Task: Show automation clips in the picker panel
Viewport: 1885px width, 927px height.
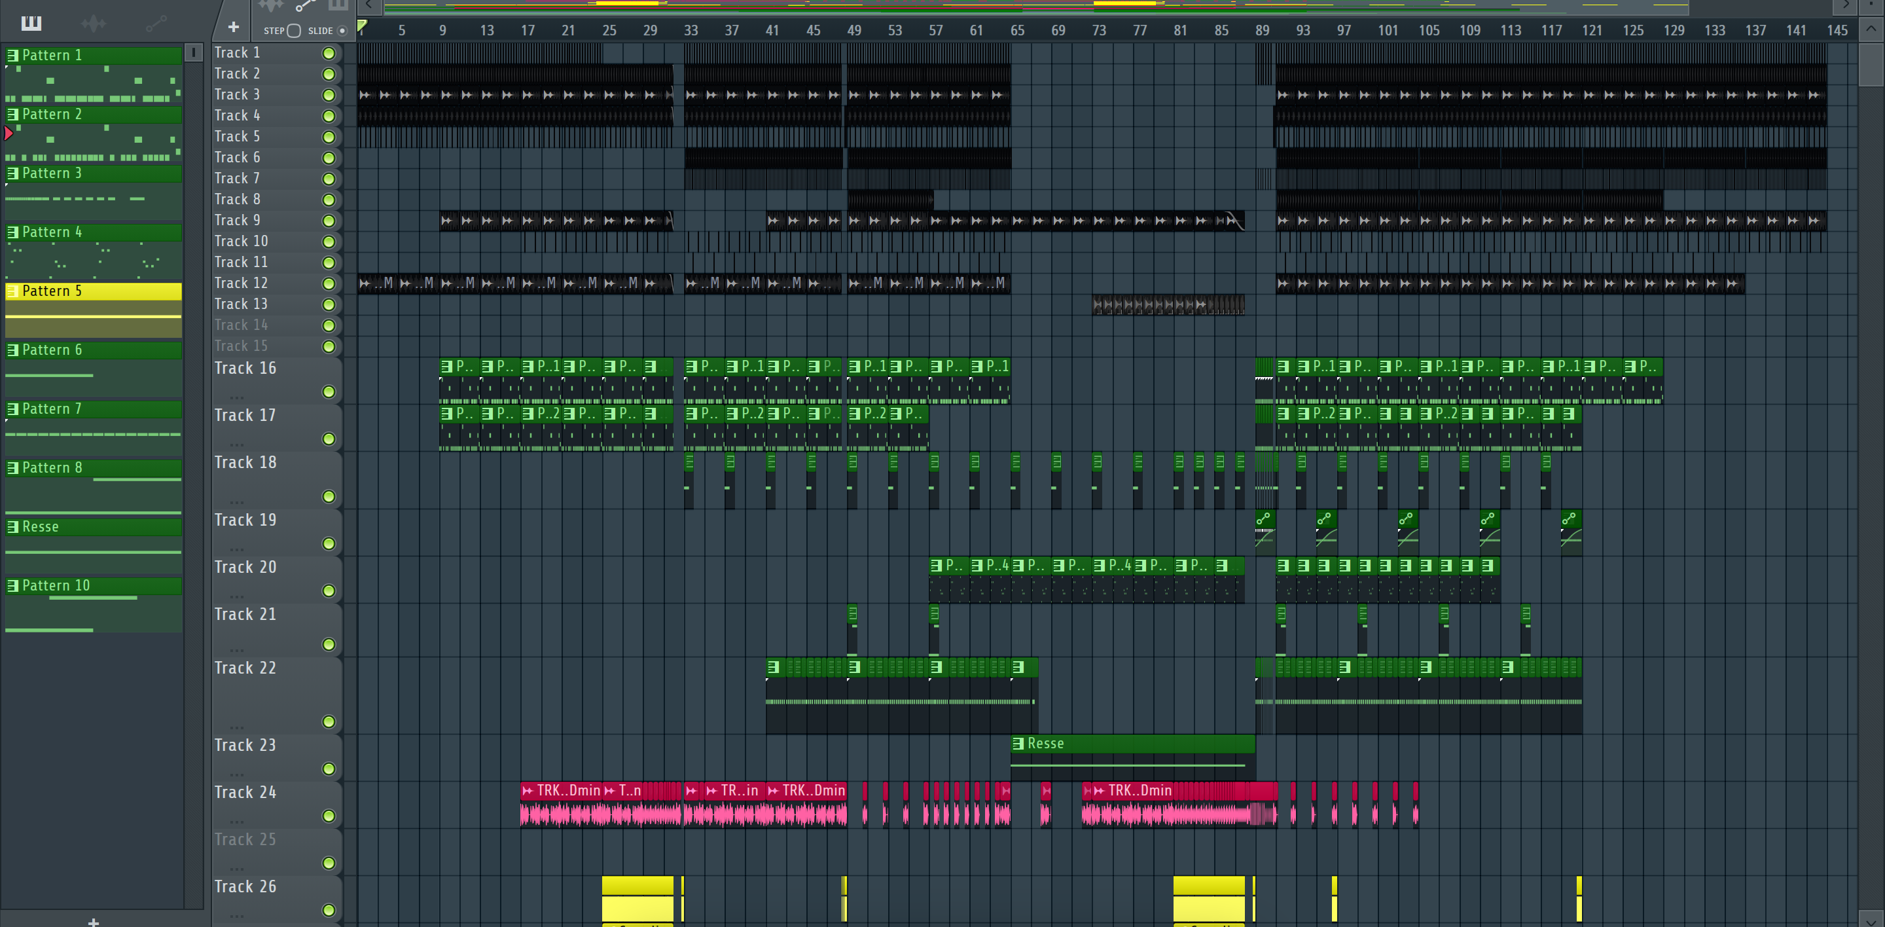Action: [x=156, y=24]
